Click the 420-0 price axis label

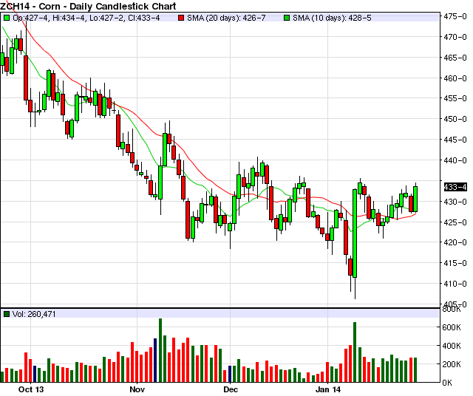(x=455, y=242)
